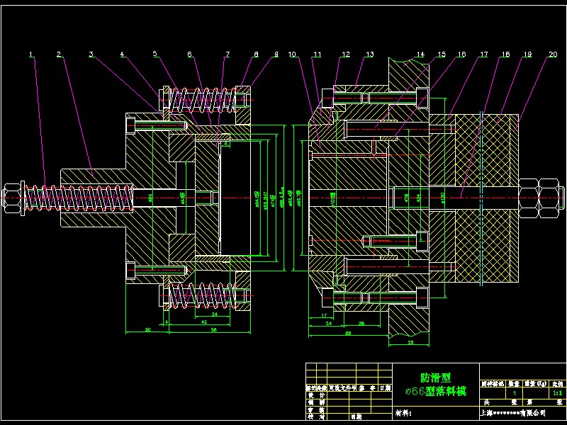Click the 校对 row in the title block
Viewport: 567px width, 425px height.
(315, 415)
